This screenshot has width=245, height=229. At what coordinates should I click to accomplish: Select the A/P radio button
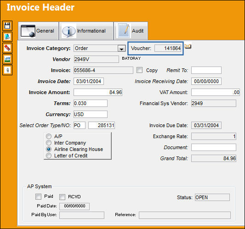[x=49, y=136]
